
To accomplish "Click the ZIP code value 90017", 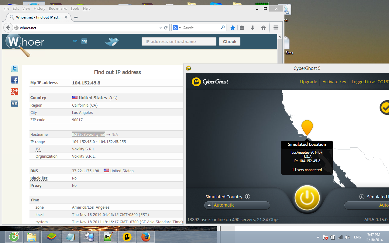I will point(77,120).
